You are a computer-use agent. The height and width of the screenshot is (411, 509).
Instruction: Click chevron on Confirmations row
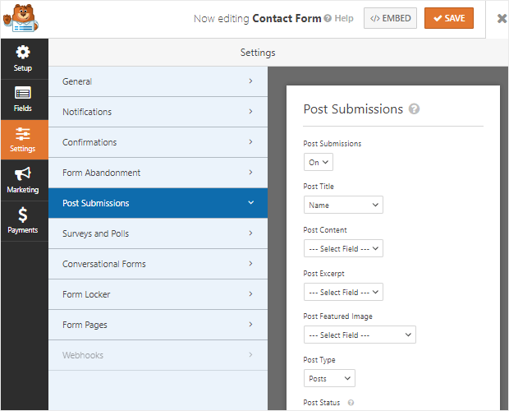click(250, 142)
